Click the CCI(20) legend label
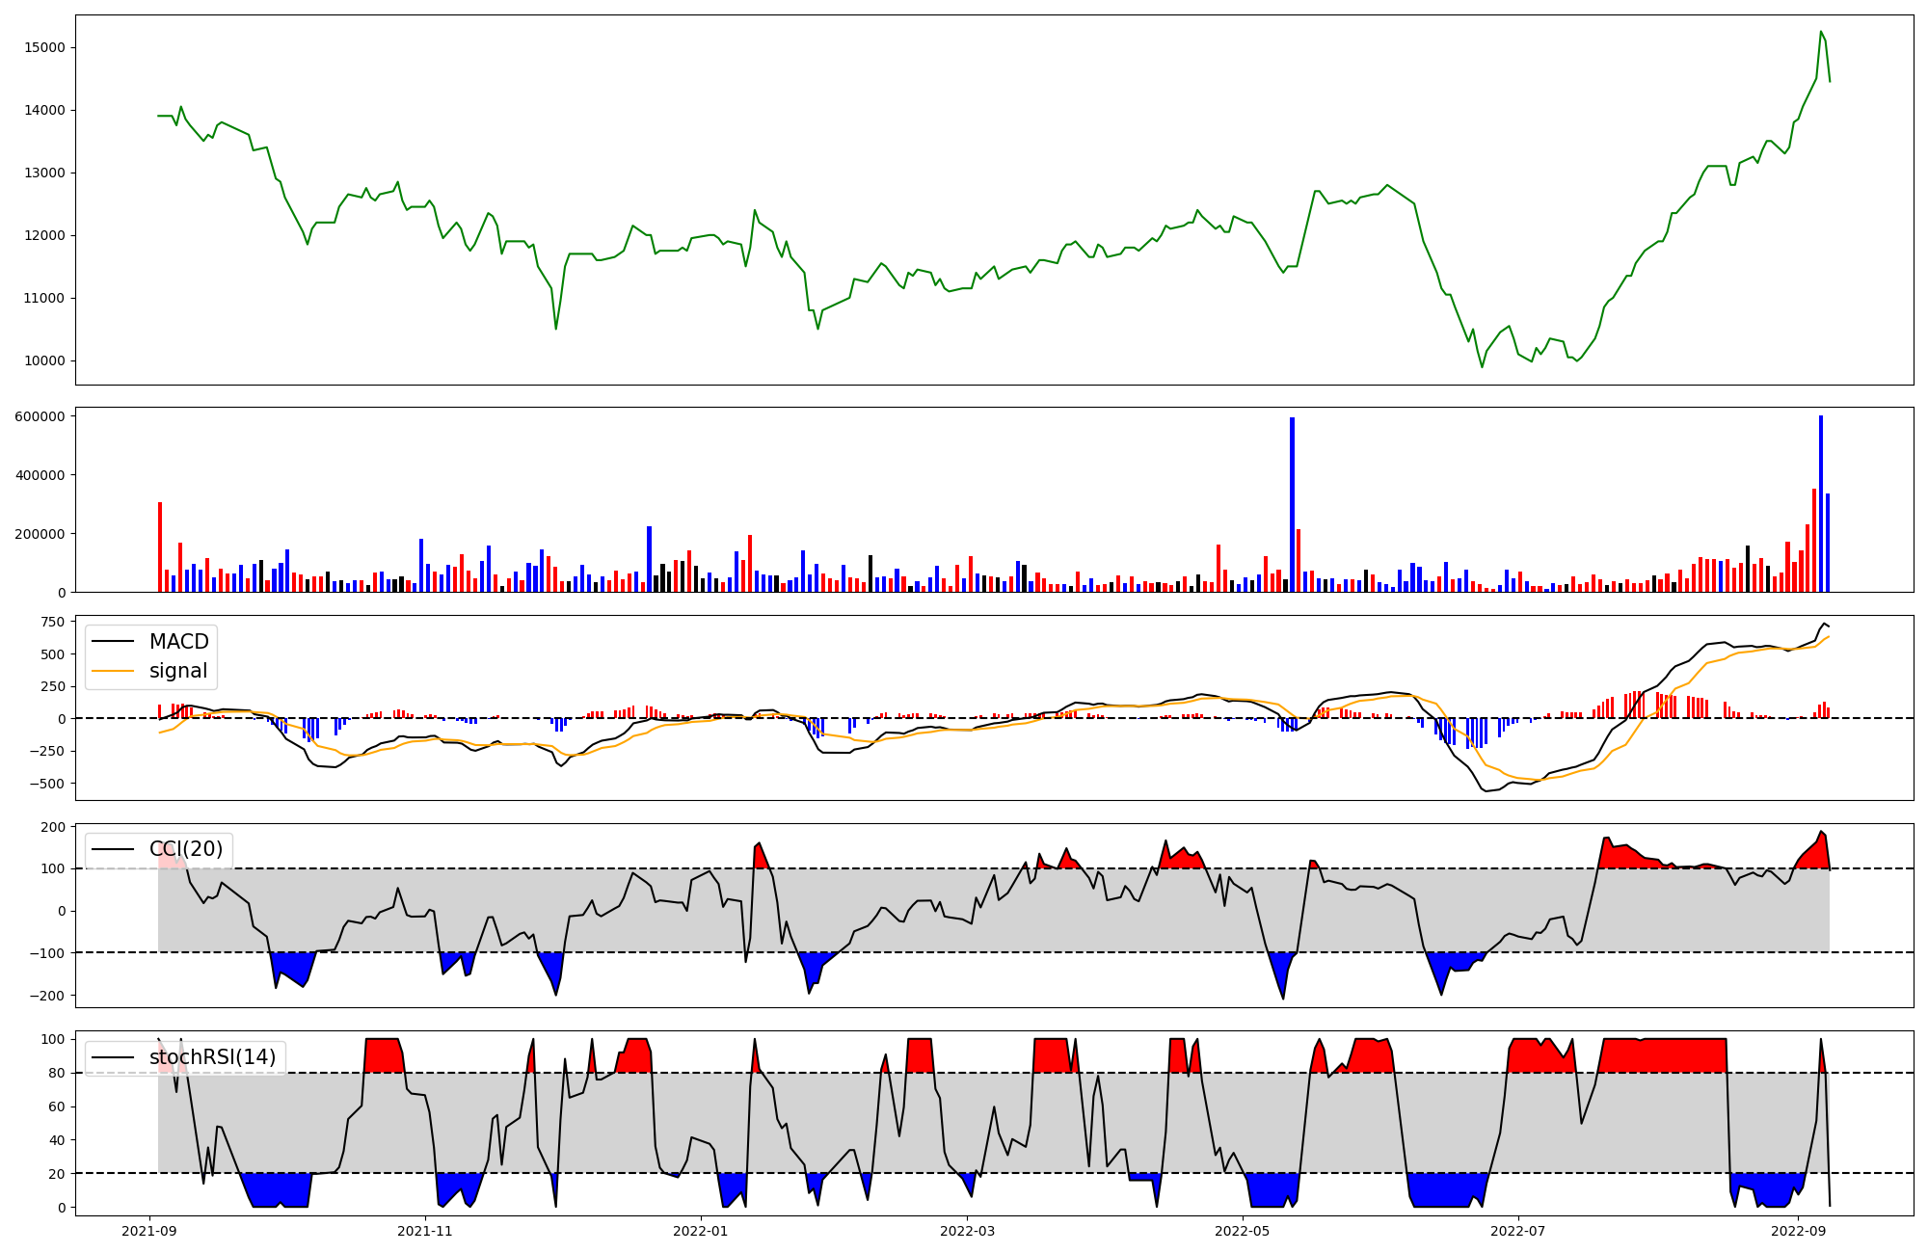This screenshot has width=1928, height=1253. tap(186, 849)
